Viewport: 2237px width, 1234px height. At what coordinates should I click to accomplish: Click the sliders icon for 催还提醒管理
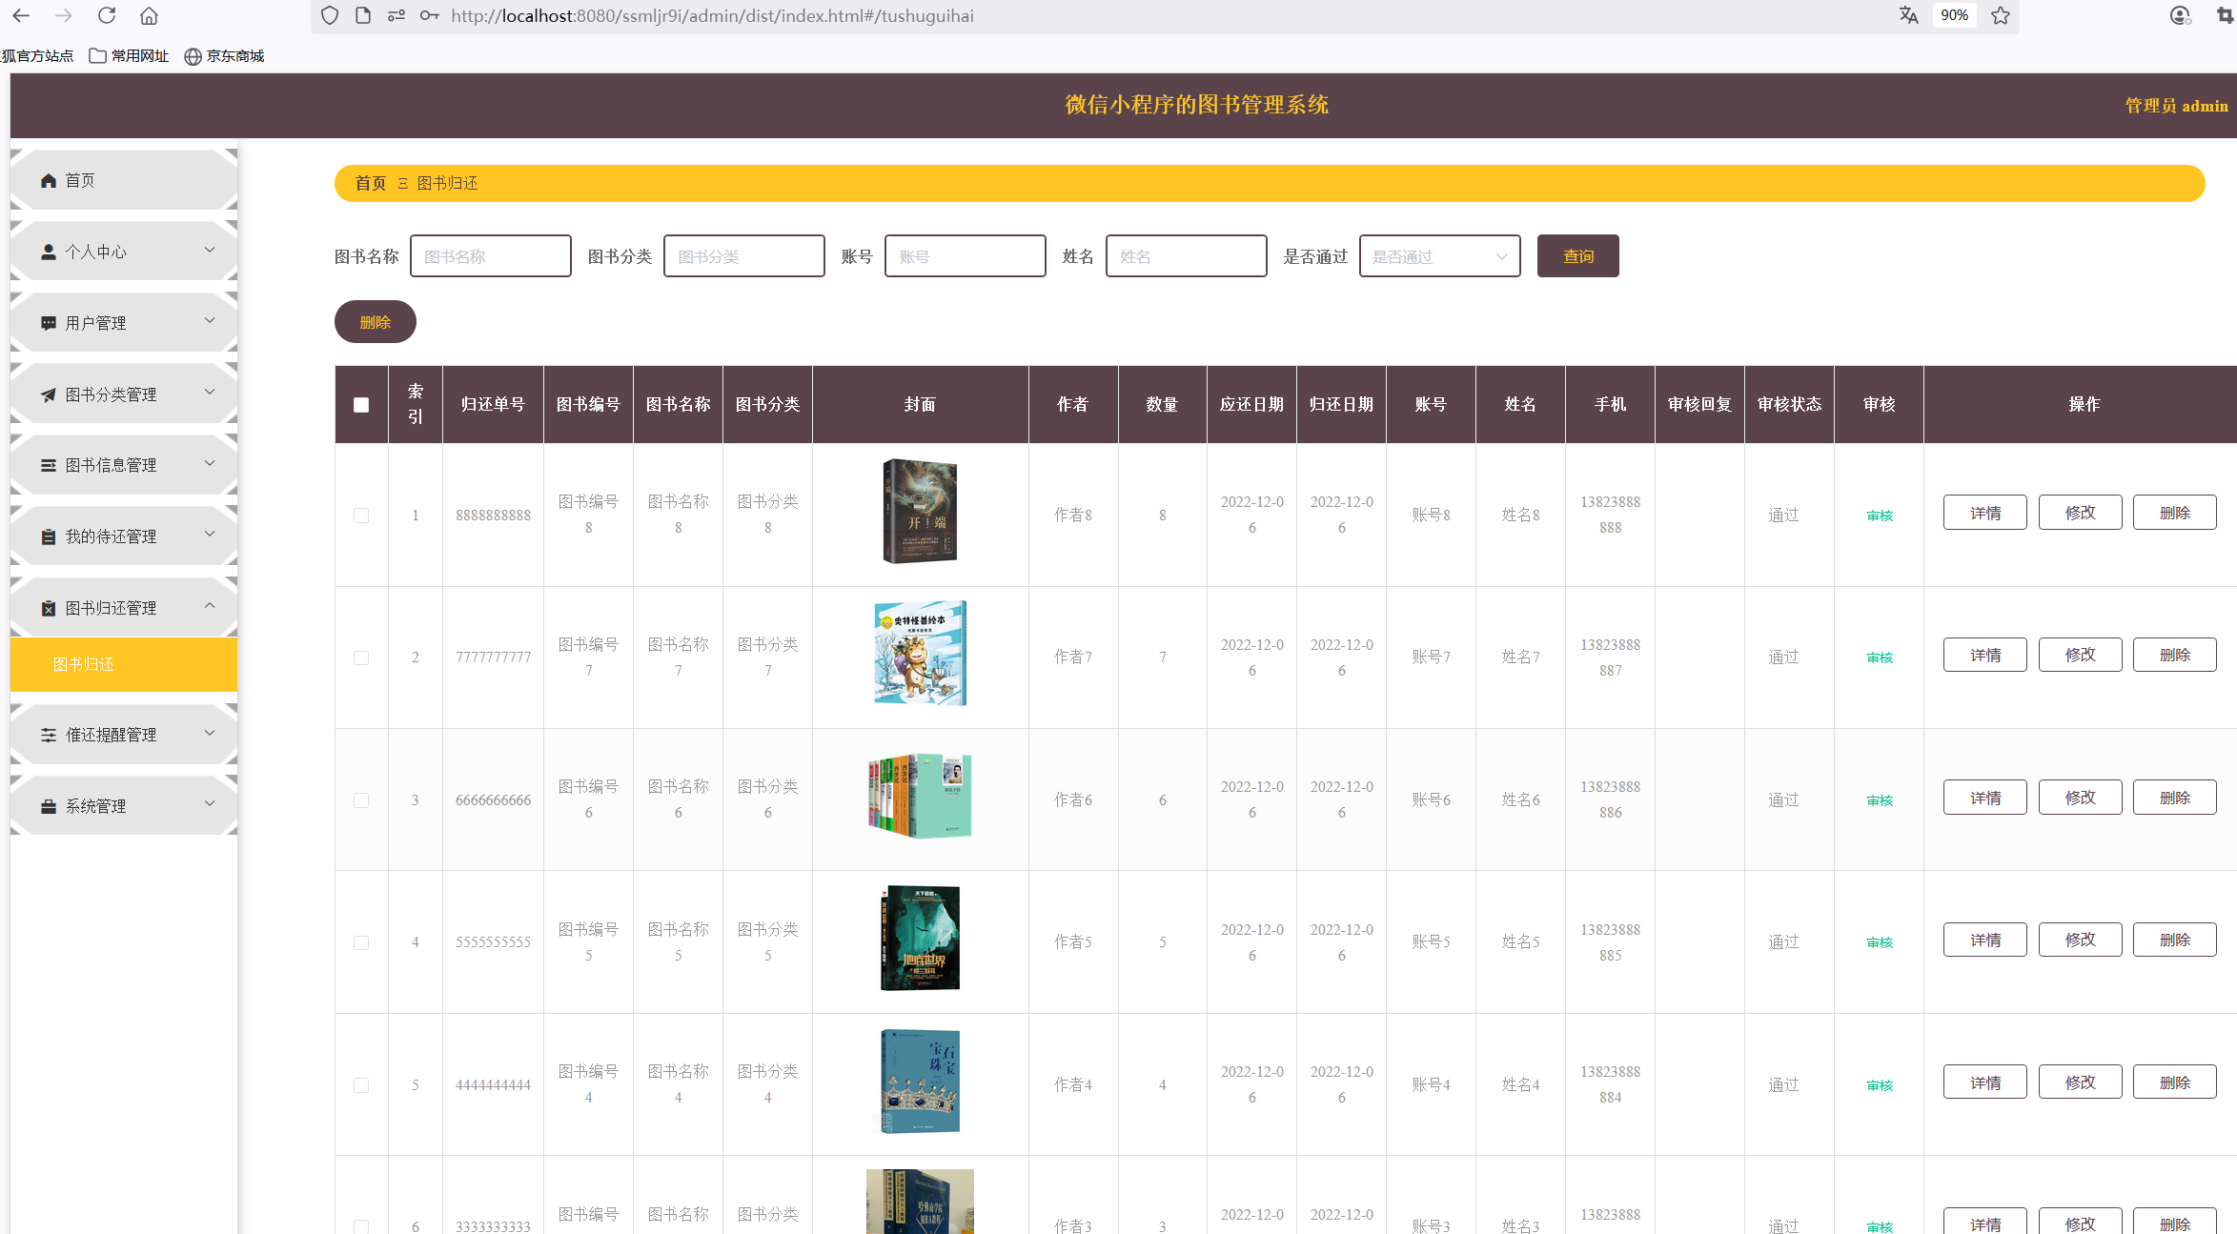click(x=49, y=735)
